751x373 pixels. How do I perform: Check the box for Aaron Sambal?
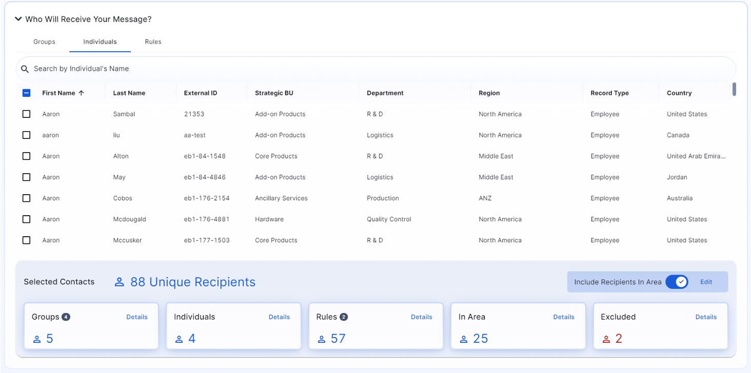click(x=27, y=114)
